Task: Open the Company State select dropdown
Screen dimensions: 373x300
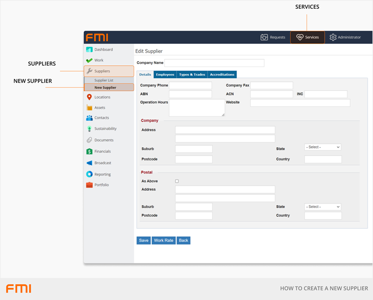Action: pos(323,147)
